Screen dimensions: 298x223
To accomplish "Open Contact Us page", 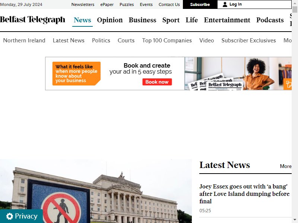I will (169, 4).
